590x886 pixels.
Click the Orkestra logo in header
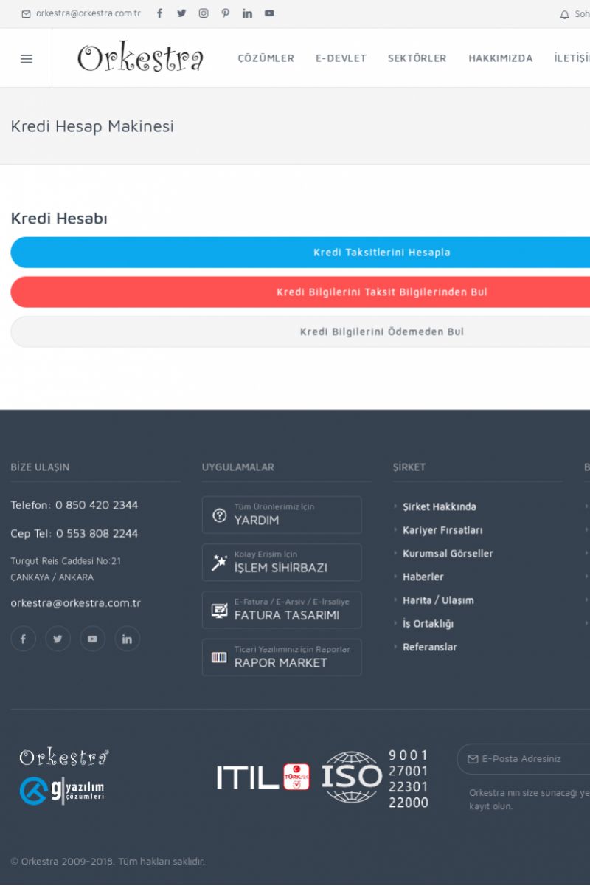coord(140,58)
